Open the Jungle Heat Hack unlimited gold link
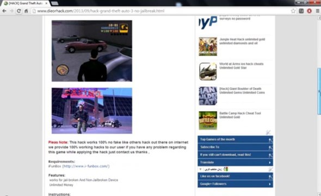 [242, 41]
